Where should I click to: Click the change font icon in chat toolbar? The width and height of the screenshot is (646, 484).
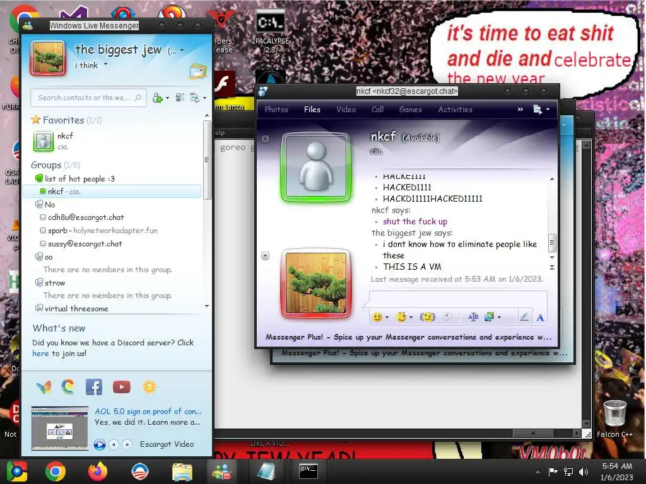pos(473,317)
